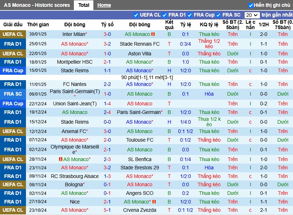Click the 2-1 half-time score in Crvena Zvezda row
The height and width of the screenshot is (215, 293).
(264, 210)
